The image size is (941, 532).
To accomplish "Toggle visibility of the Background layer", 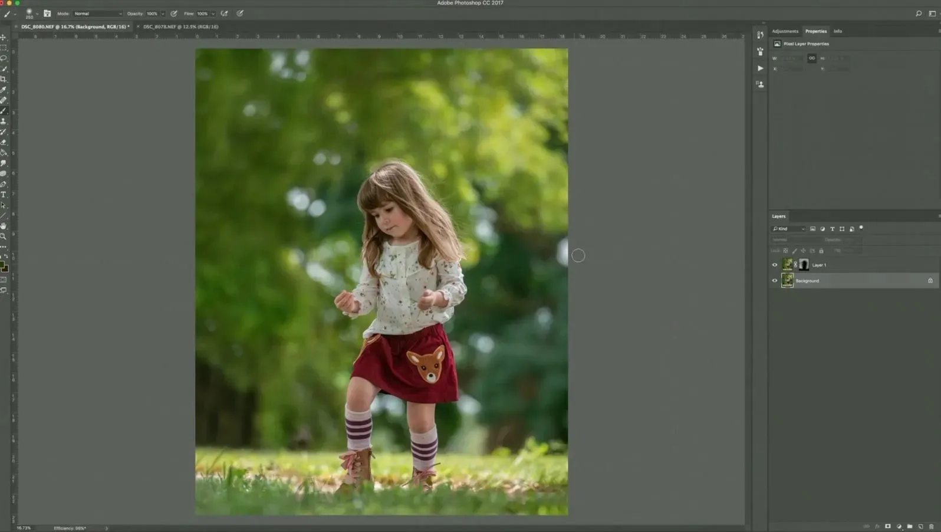I will (775, 281).
